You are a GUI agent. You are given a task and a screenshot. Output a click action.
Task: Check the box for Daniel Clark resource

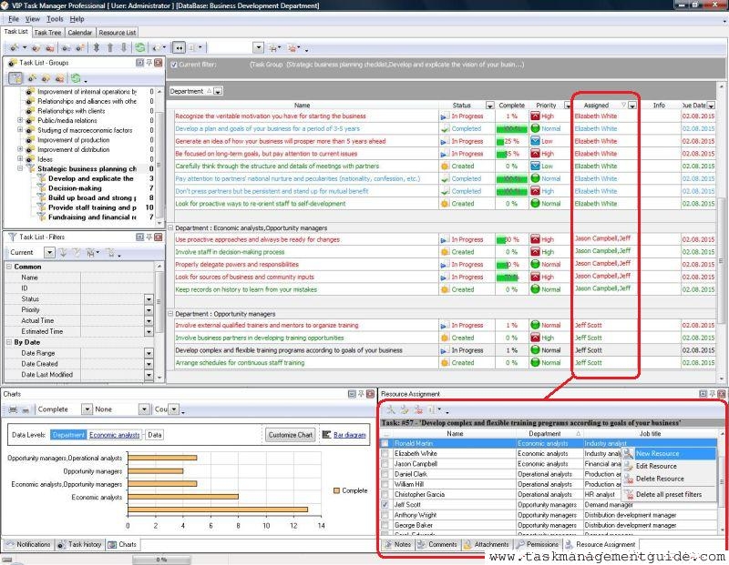[x=385, y=474]
